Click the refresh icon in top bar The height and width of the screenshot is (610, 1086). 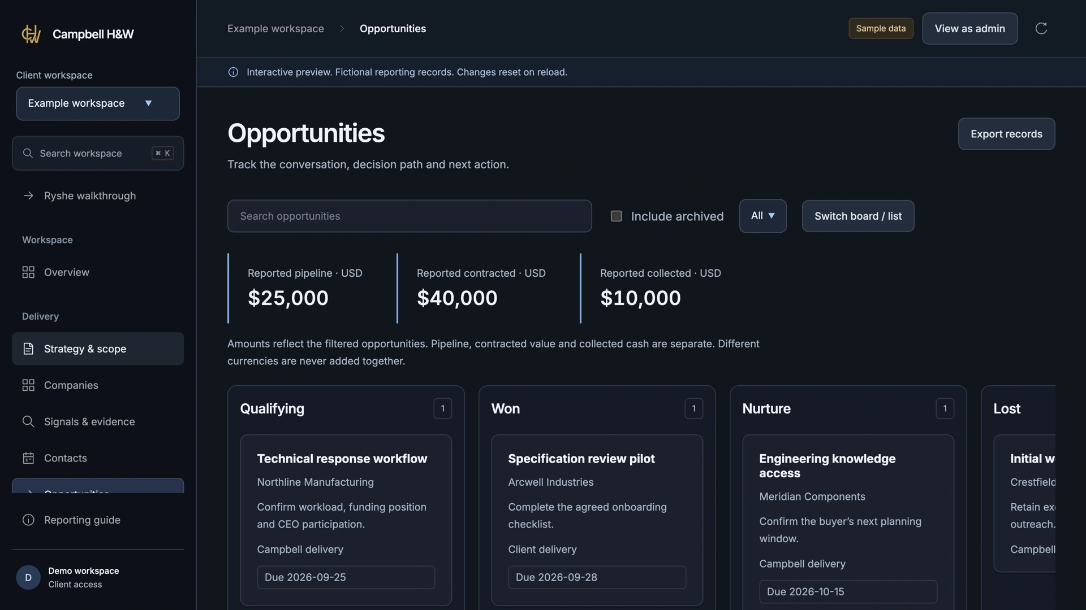[x=1041, y=28]
